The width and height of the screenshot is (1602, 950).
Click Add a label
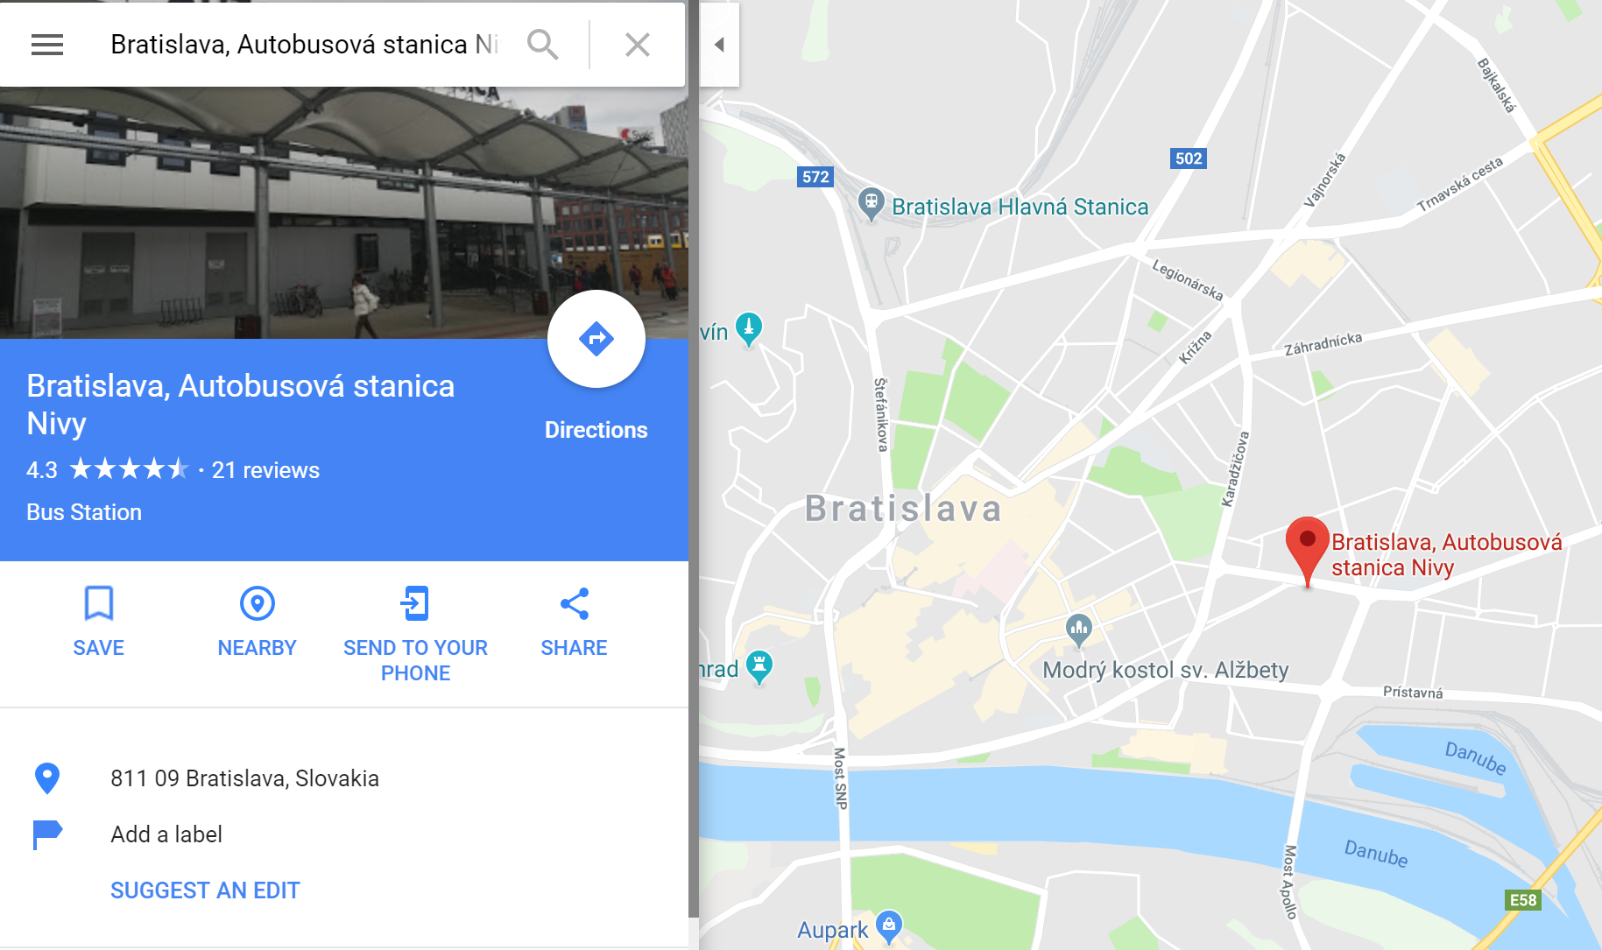pyautogui.click(x=166, y=834)
